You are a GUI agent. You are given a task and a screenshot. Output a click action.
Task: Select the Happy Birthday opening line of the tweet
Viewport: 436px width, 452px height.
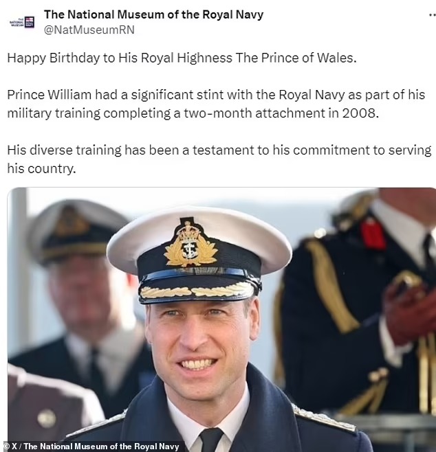click(x=182, y=58)
